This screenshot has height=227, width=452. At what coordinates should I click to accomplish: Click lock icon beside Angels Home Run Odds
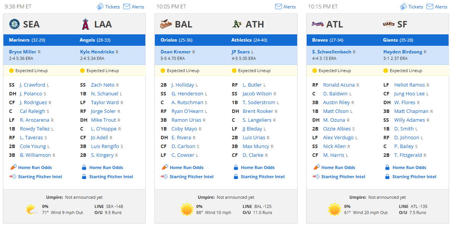tap(84, 167)
